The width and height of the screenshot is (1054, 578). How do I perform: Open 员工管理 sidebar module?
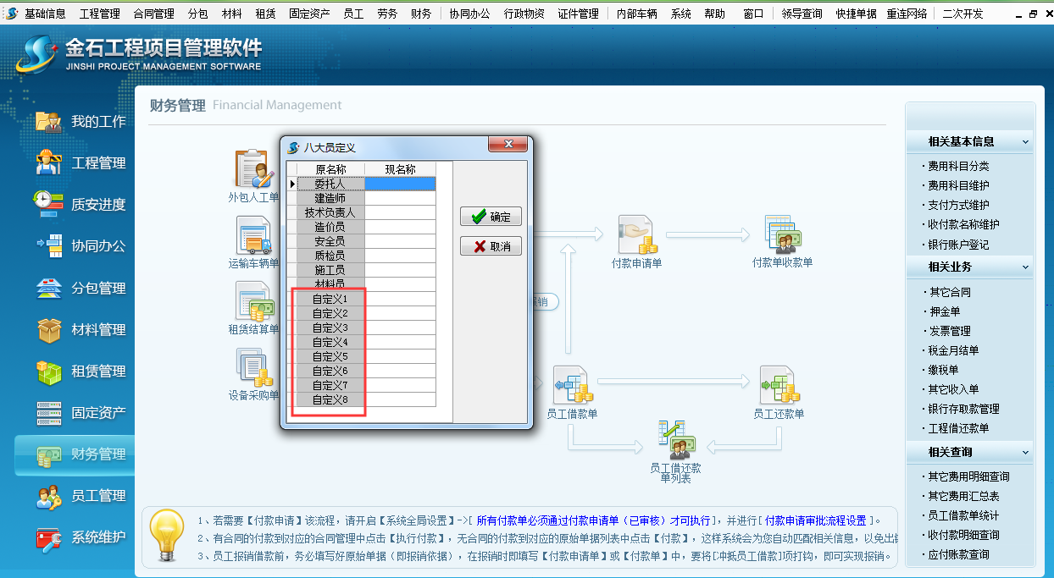[x=80, y=496]
